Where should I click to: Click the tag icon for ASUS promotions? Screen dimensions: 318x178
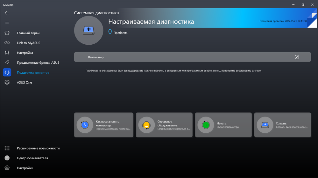(7, 63)
